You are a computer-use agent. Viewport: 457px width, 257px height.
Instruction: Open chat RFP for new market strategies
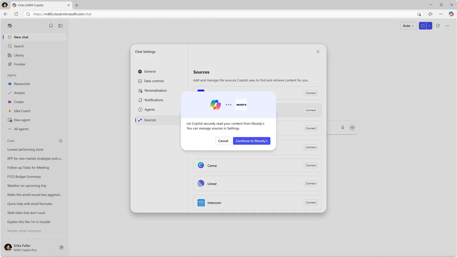[34, 159]
